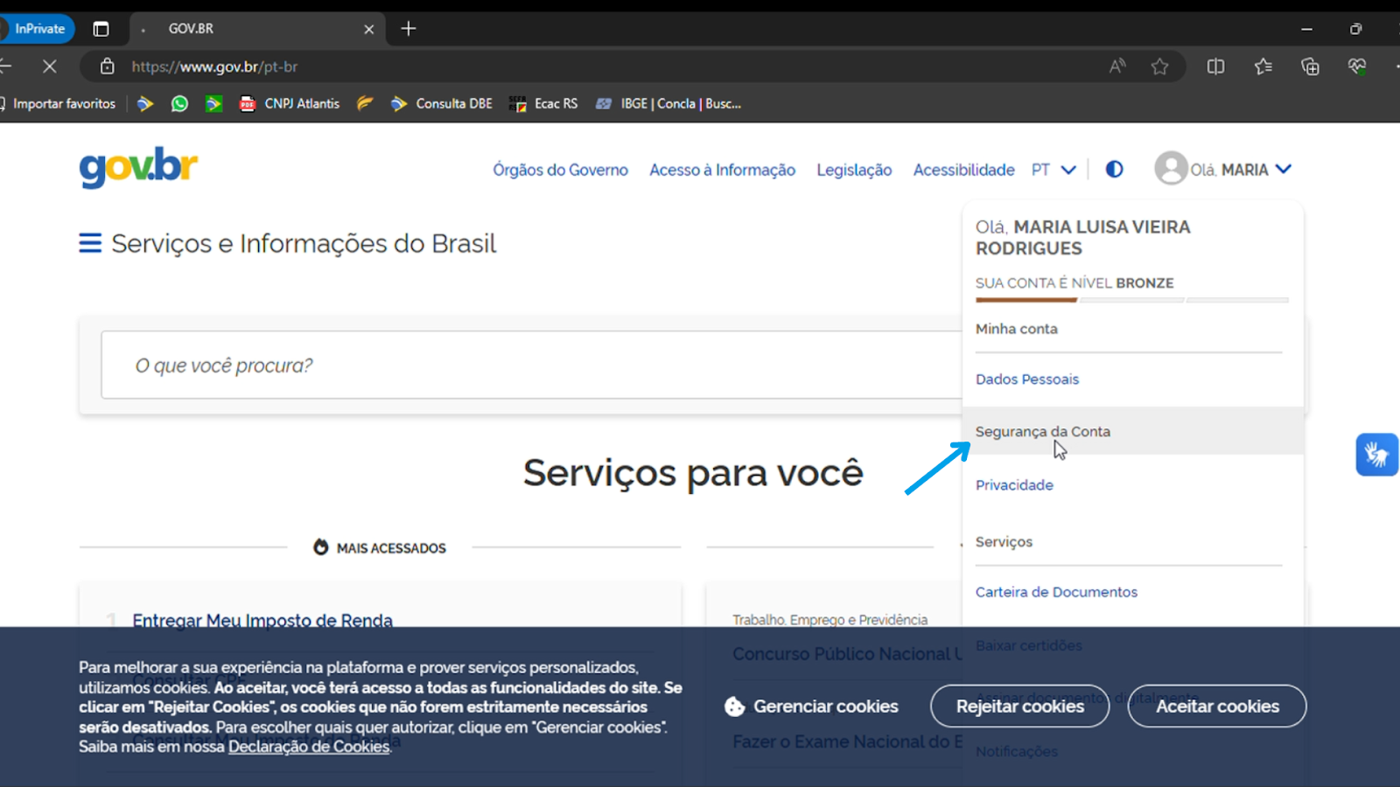Open Read aloud icon in address bar
This screenshot has height=787, width=1400.
coord(1117,66)
